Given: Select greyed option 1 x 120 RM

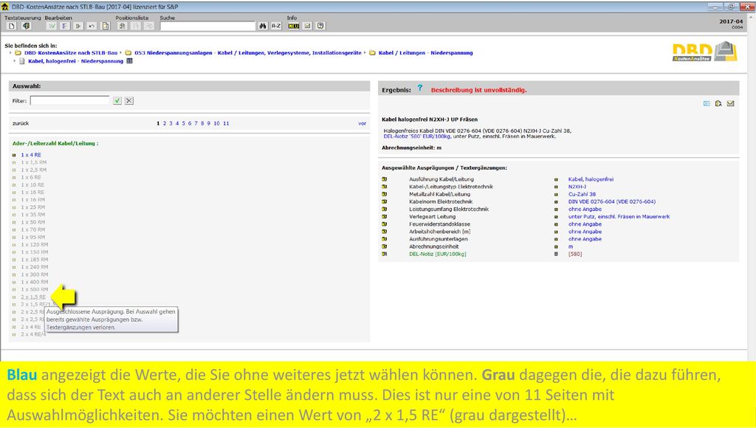Looking at the screenshot, I should [34, 245].
